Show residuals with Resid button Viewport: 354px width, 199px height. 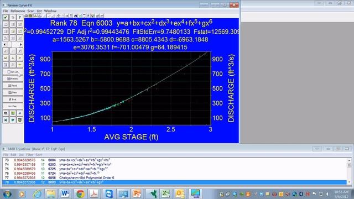pos(13,86)
